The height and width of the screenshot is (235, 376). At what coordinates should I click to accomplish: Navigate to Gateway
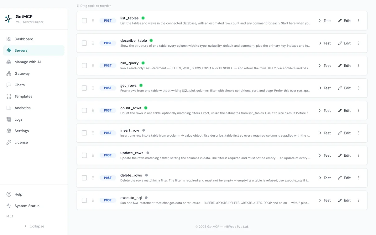coord(34,73)
